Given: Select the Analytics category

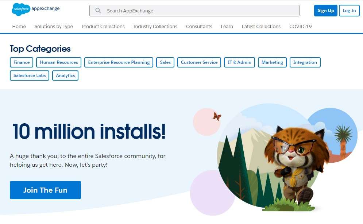Looking at the screenshot, I should pyautogui.click(x=65, y=76).
